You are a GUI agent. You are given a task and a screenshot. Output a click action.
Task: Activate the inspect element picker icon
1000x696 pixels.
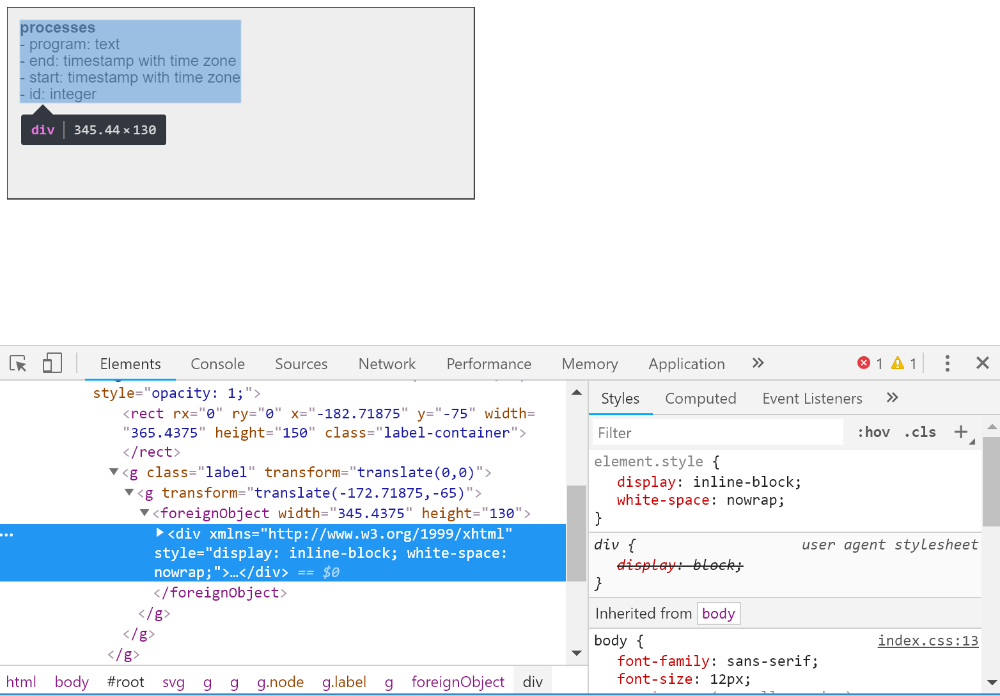[x=18, y=363]
